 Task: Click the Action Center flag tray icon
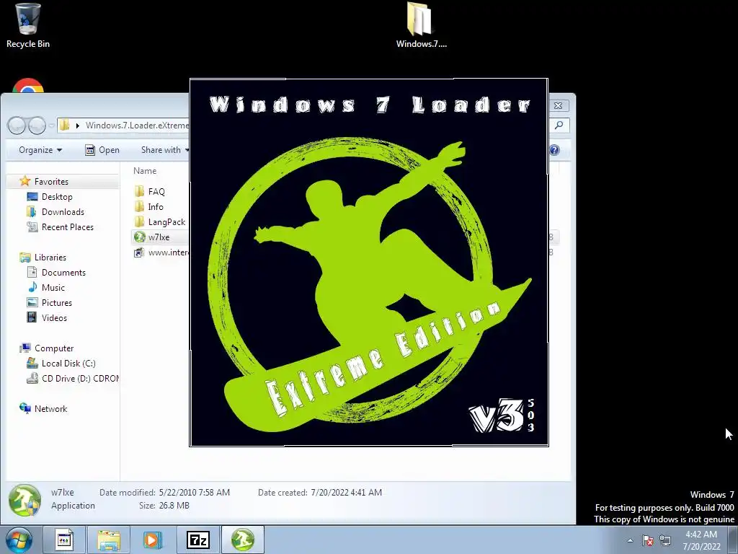click(648, 540)
